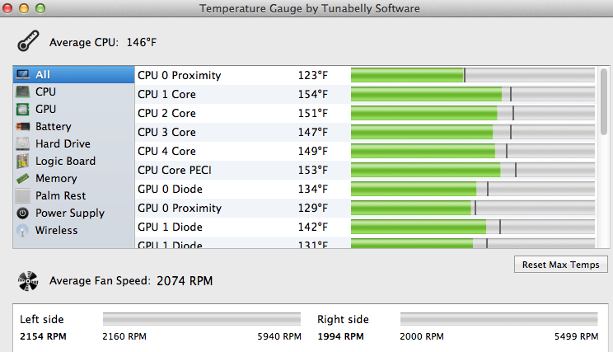Select the CPU 4 Core row label
The image size is (613, 352).
[166, 151]
